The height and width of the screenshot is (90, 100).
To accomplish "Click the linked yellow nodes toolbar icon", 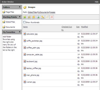I will pos(43,17).
